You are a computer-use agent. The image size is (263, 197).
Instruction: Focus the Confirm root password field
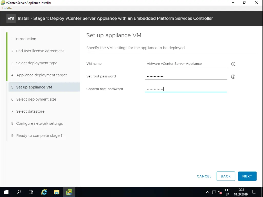[186, 89]
